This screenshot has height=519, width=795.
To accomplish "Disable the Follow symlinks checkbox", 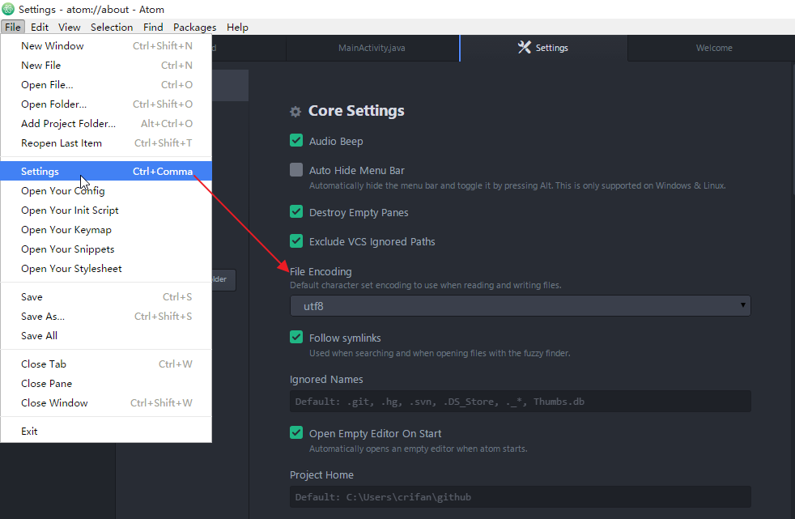I will (x=296, y=338).
